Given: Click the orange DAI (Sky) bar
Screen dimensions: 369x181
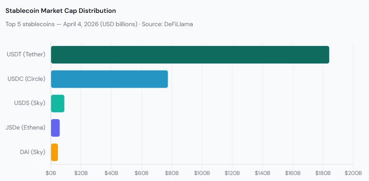Looking at the screenshot, I should pyautogui.click(x=54, y=152).
